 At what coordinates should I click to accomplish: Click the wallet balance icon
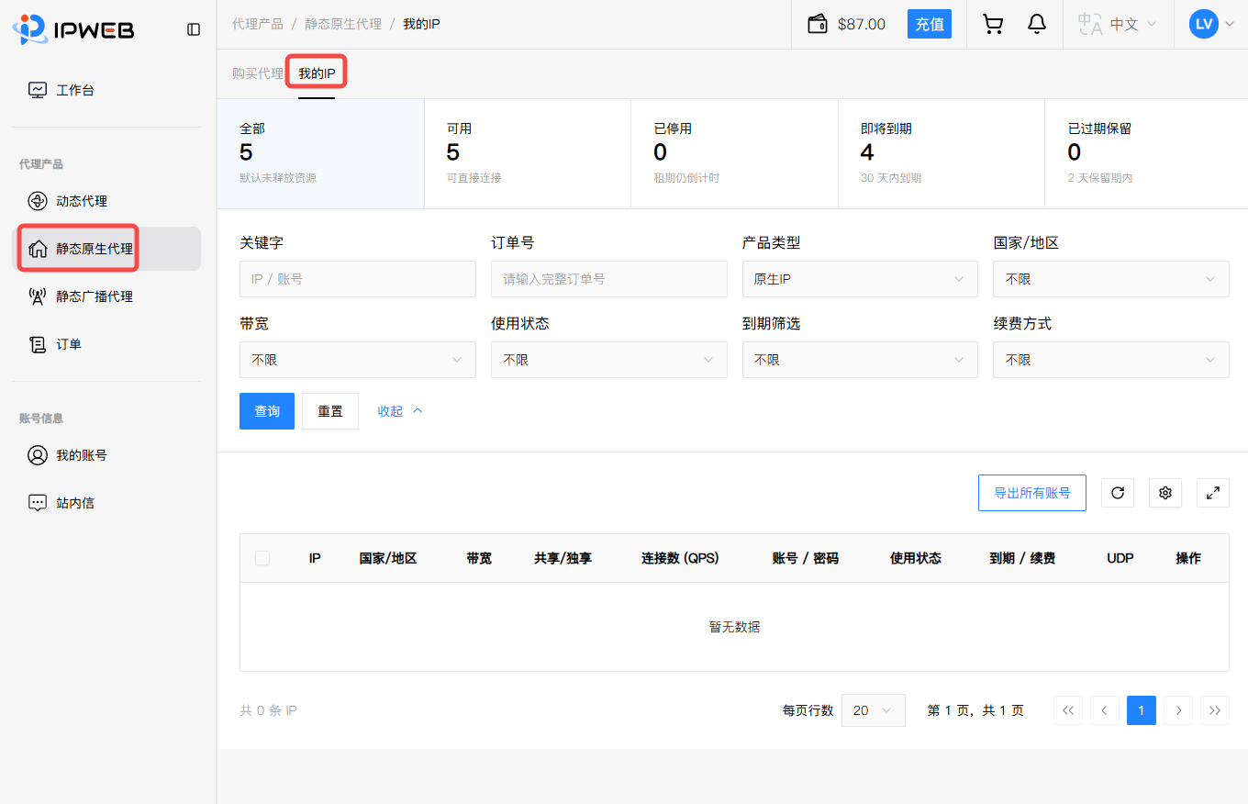coord(818,24)
